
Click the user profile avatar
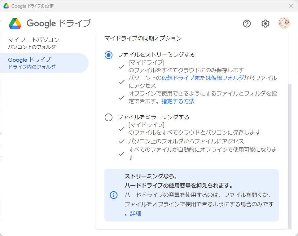coord(284,23)
